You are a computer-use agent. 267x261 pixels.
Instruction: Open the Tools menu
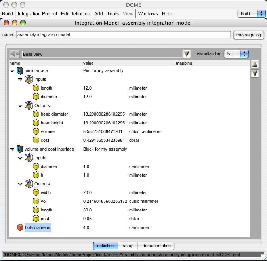click(113, 13)
